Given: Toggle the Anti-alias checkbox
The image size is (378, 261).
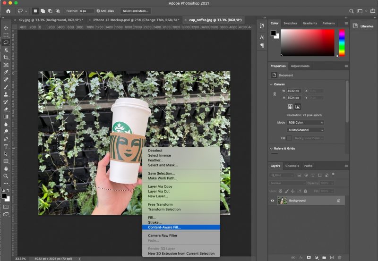Looking at the screenshot, I should tap(98, 11).
